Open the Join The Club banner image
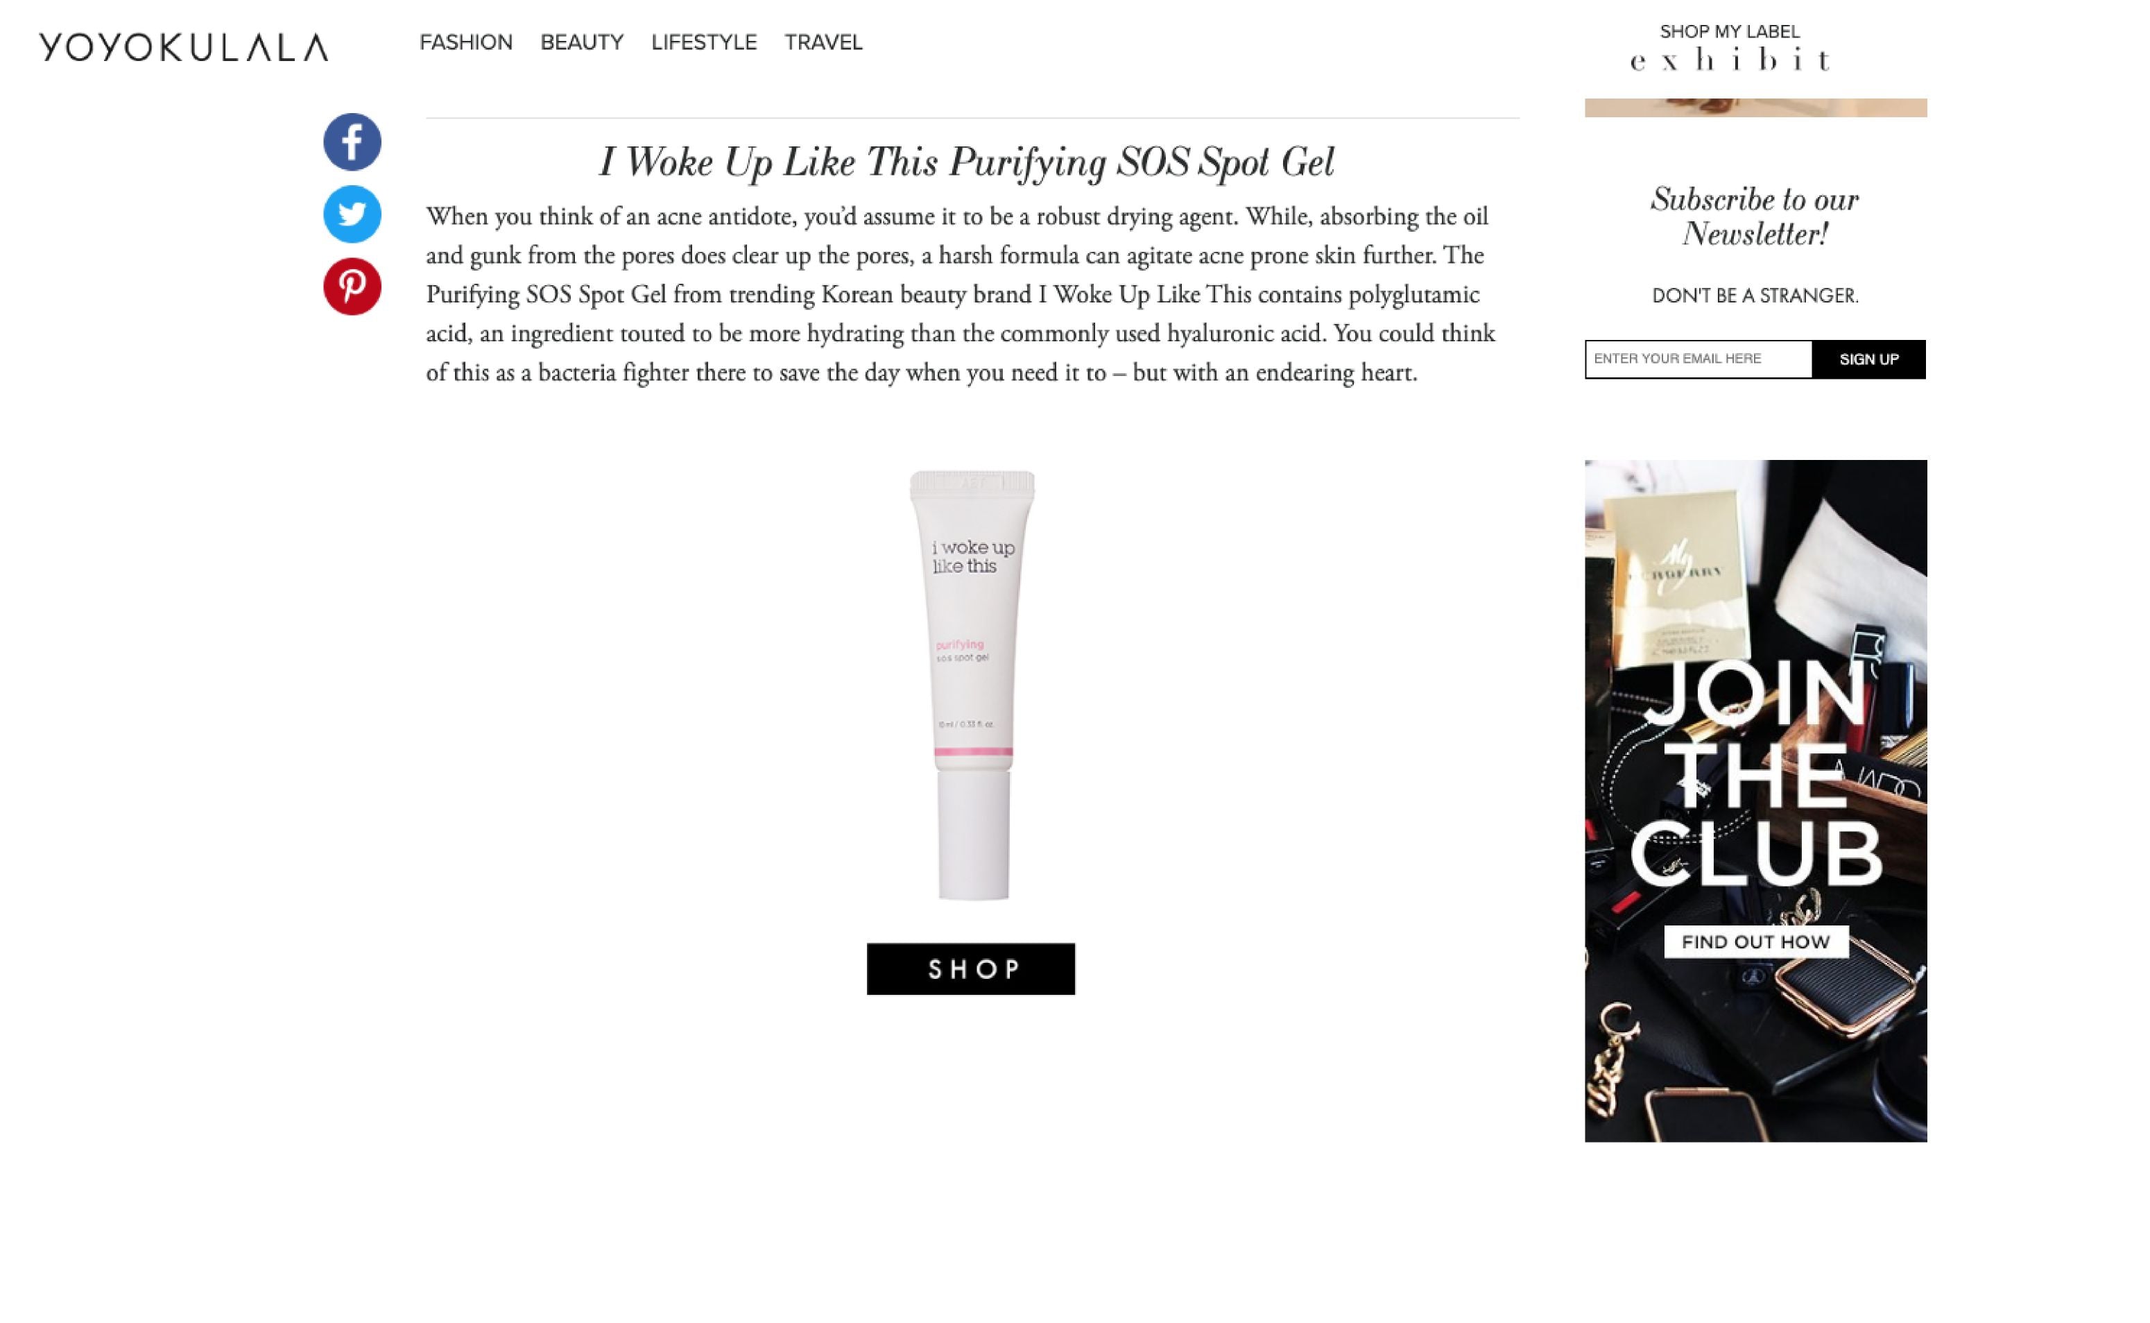 coord(1755,801)
